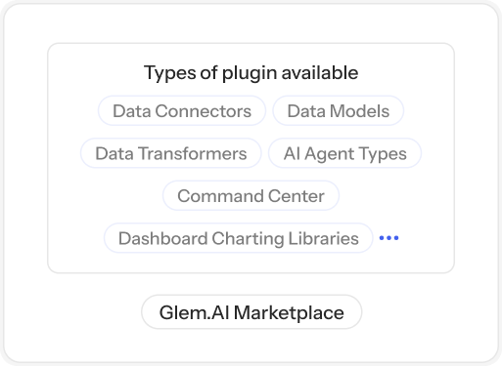Choose the Data Transformers plugin type
The width and height of the screenshot is (502, 366).
pyautogui.click(x=171, y=153)
